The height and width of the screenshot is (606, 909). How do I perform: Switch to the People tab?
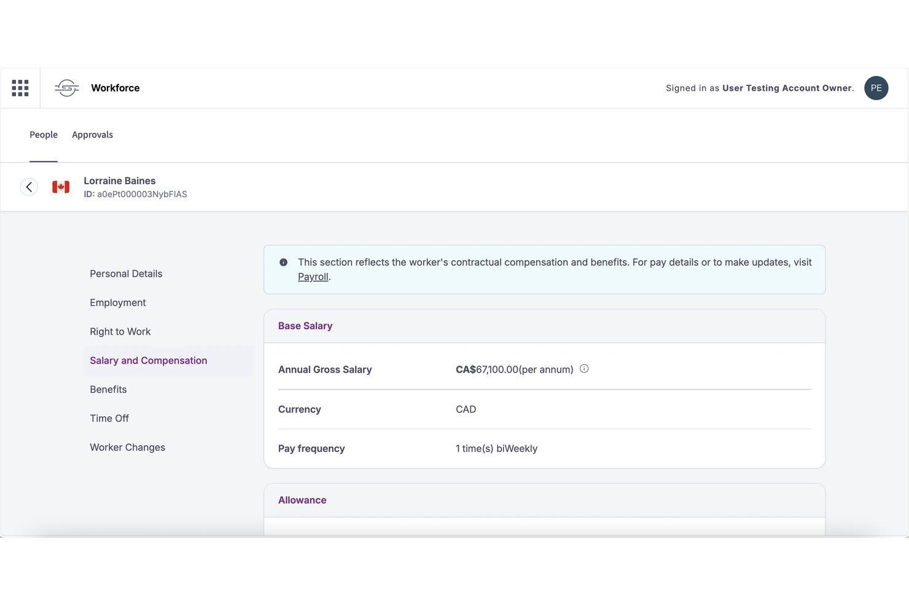[44, 134]
